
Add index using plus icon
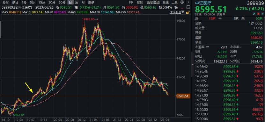click(262, 14)
